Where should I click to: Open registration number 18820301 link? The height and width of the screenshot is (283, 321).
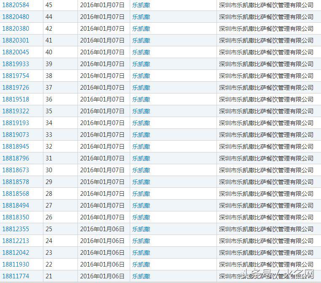16,40
